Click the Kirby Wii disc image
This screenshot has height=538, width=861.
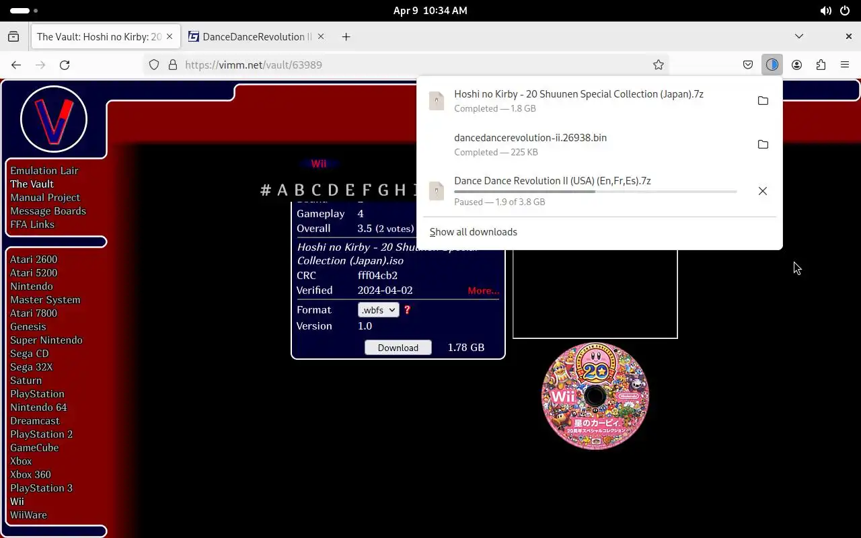pos(595,396)
